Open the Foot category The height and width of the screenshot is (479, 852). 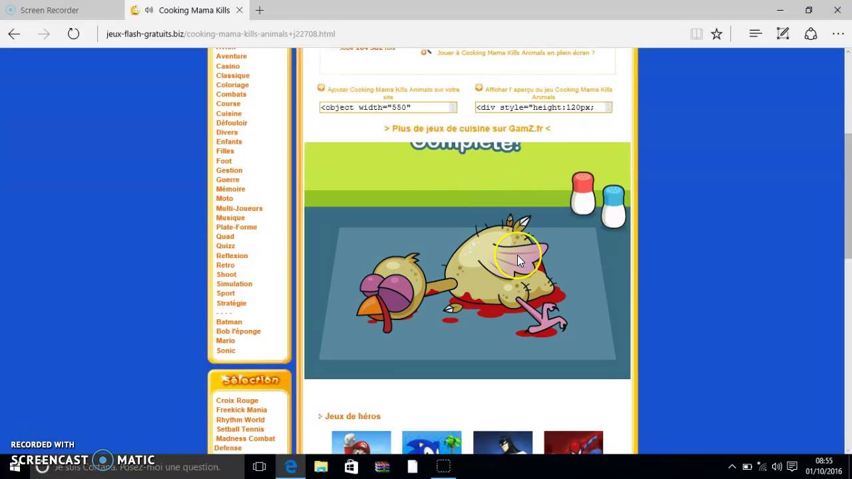pos(224,160)
